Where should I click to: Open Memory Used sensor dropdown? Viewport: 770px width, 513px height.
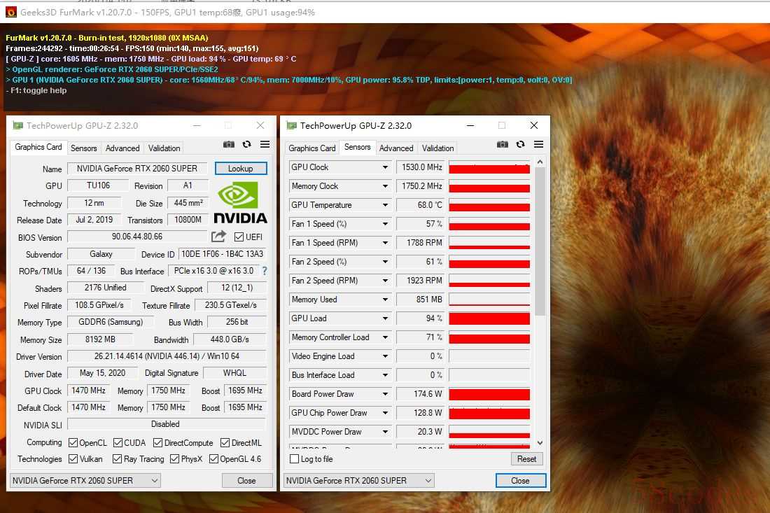[x=386, y=300]
